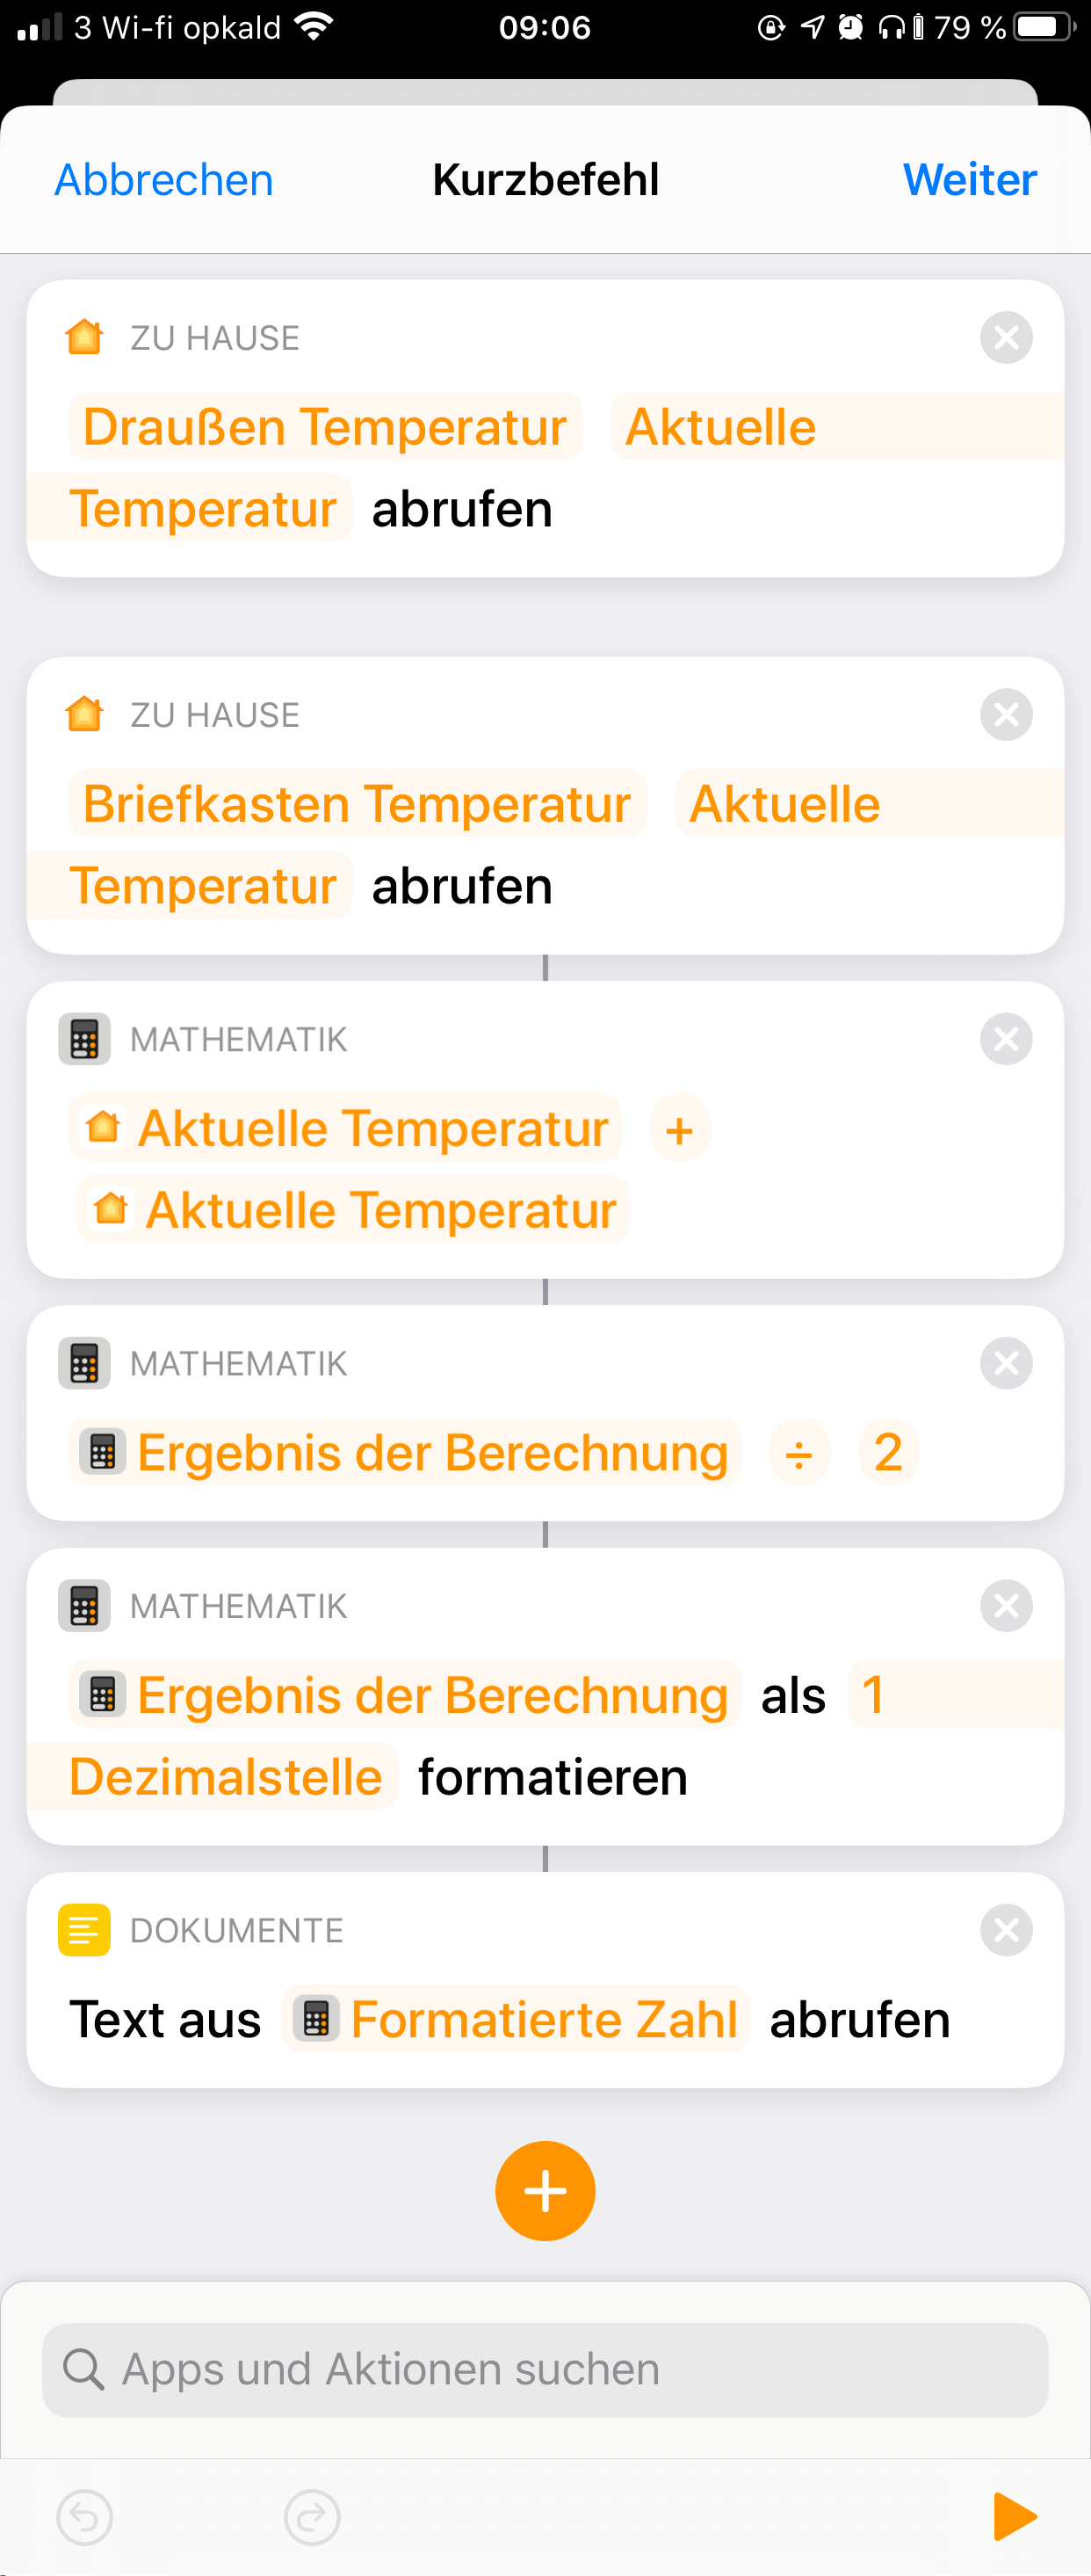Viewport: 1091px width, 2576px height.
Task: Delete the Briefkasten Temperatur action
Action: tap(1006, 715)
